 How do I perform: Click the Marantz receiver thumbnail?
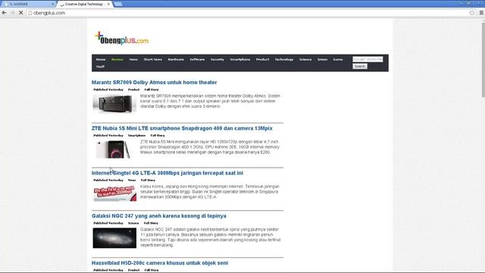(x=114, y=104)
